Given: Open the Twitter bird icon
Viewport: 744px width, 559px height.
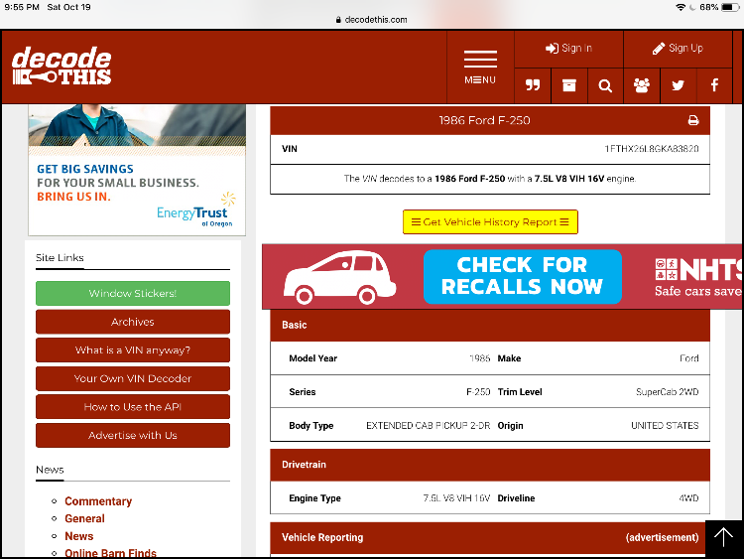Looking at the screenshot, I should pyautogui.click(x=679, y=85).
